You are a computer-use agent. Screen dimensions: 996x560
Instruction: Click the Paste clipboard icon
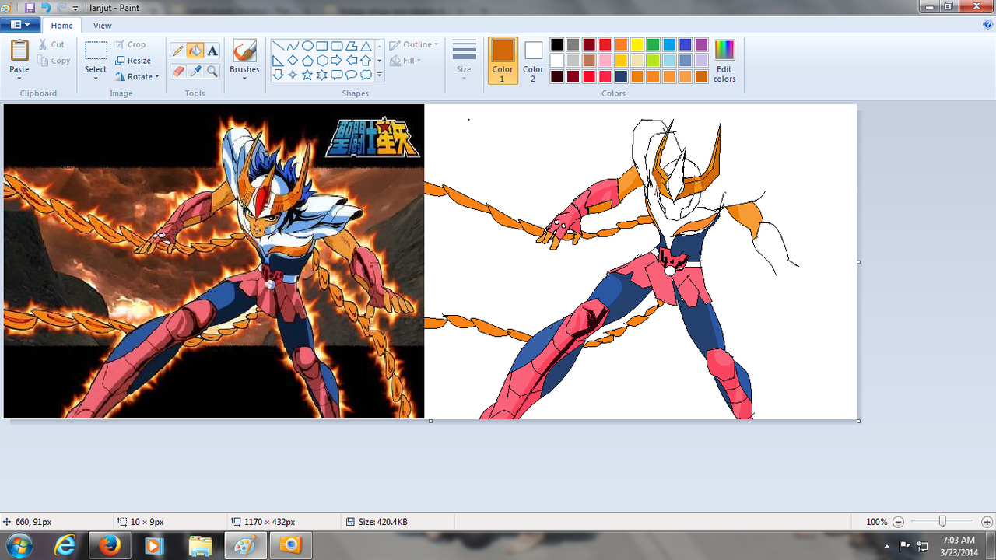pos(19,51)
